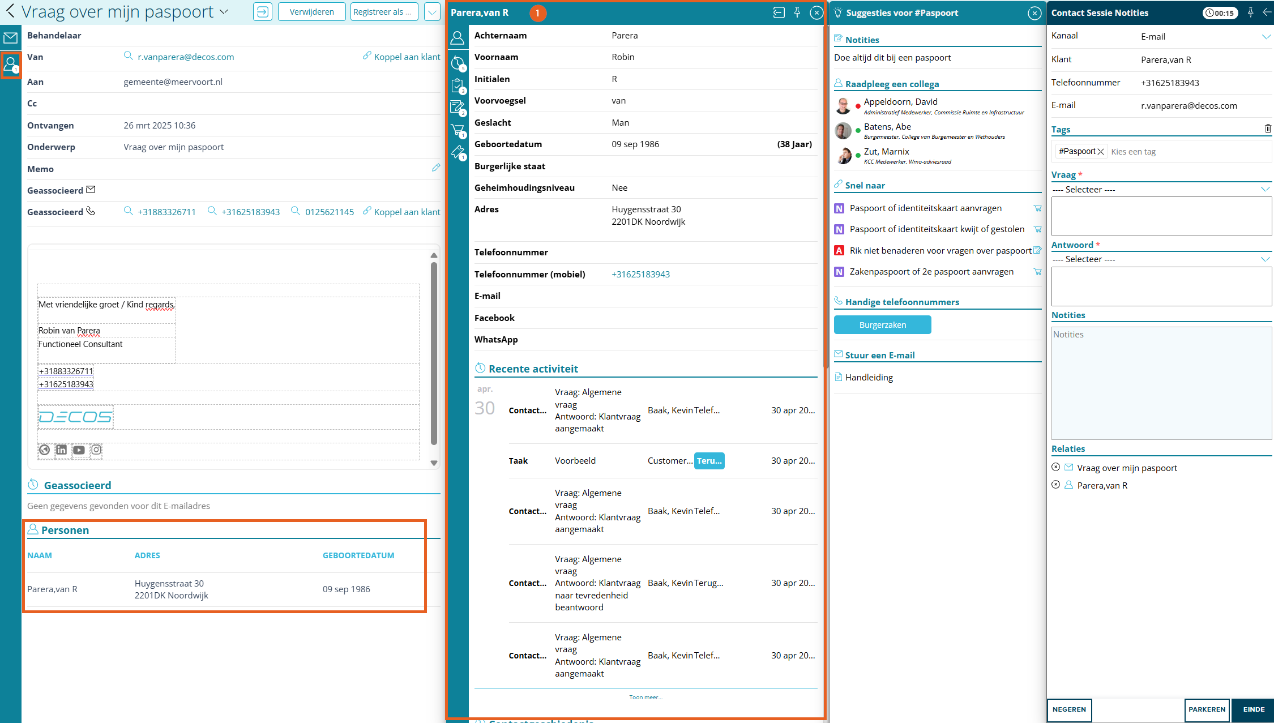Expand the email title dropdown chevron
The height and width of the screenshot is (723, 1274).
(x=224, y=11)
